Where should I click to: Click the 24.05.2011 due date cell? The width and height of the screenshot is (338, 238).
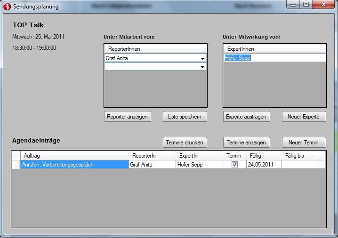click(x=264, y=165)
